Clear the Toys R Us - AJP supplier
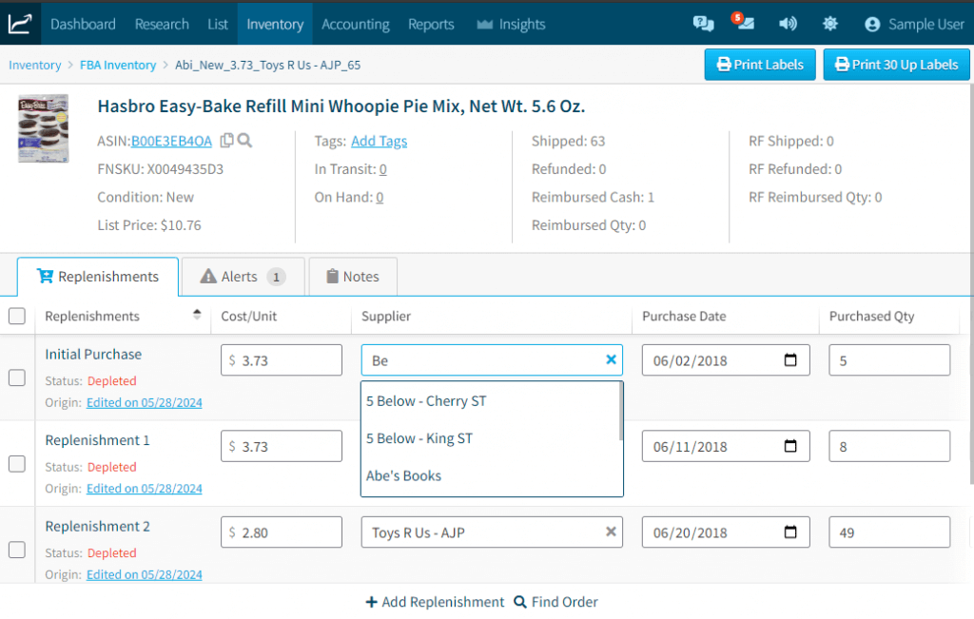The width and height of the screenshot is (974, 619). (612, 532)
